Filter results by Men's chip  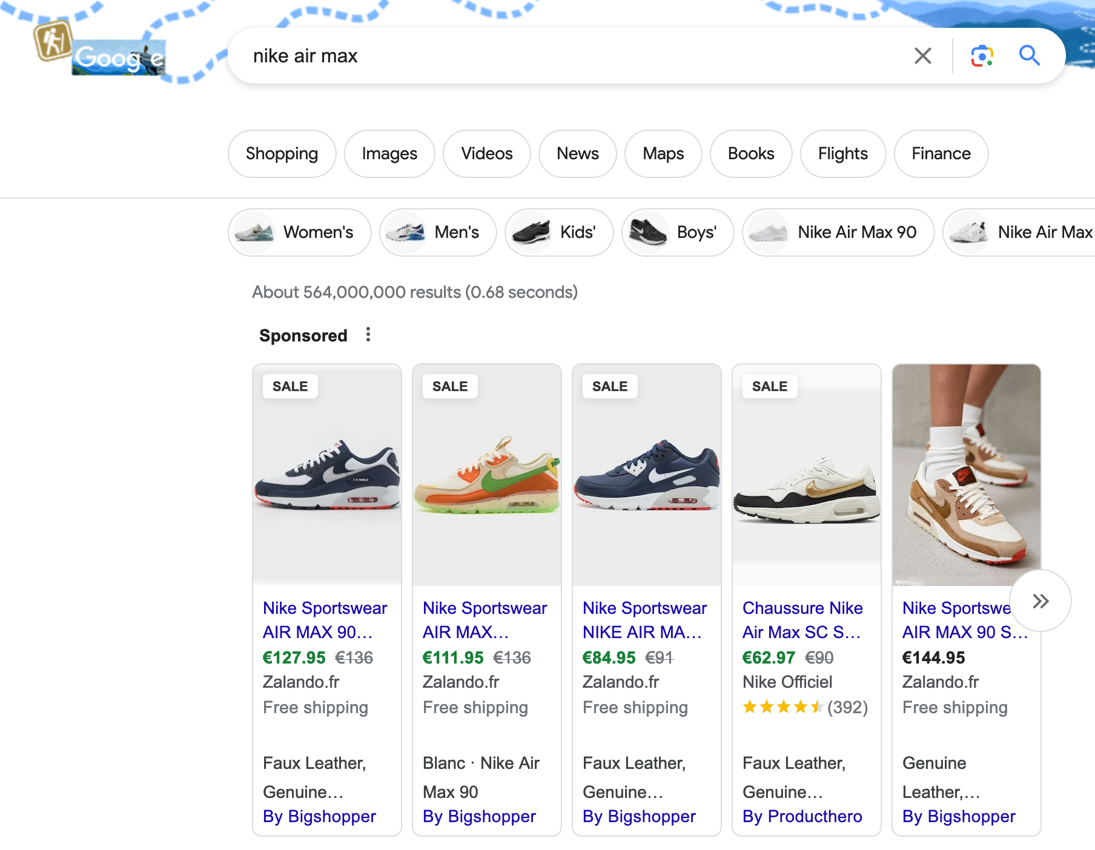[x=438, y=232]
